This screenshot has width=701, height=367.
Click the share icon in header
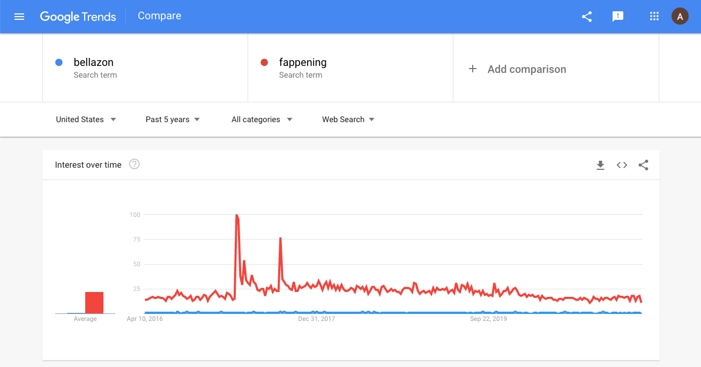[x=587, y=17]
